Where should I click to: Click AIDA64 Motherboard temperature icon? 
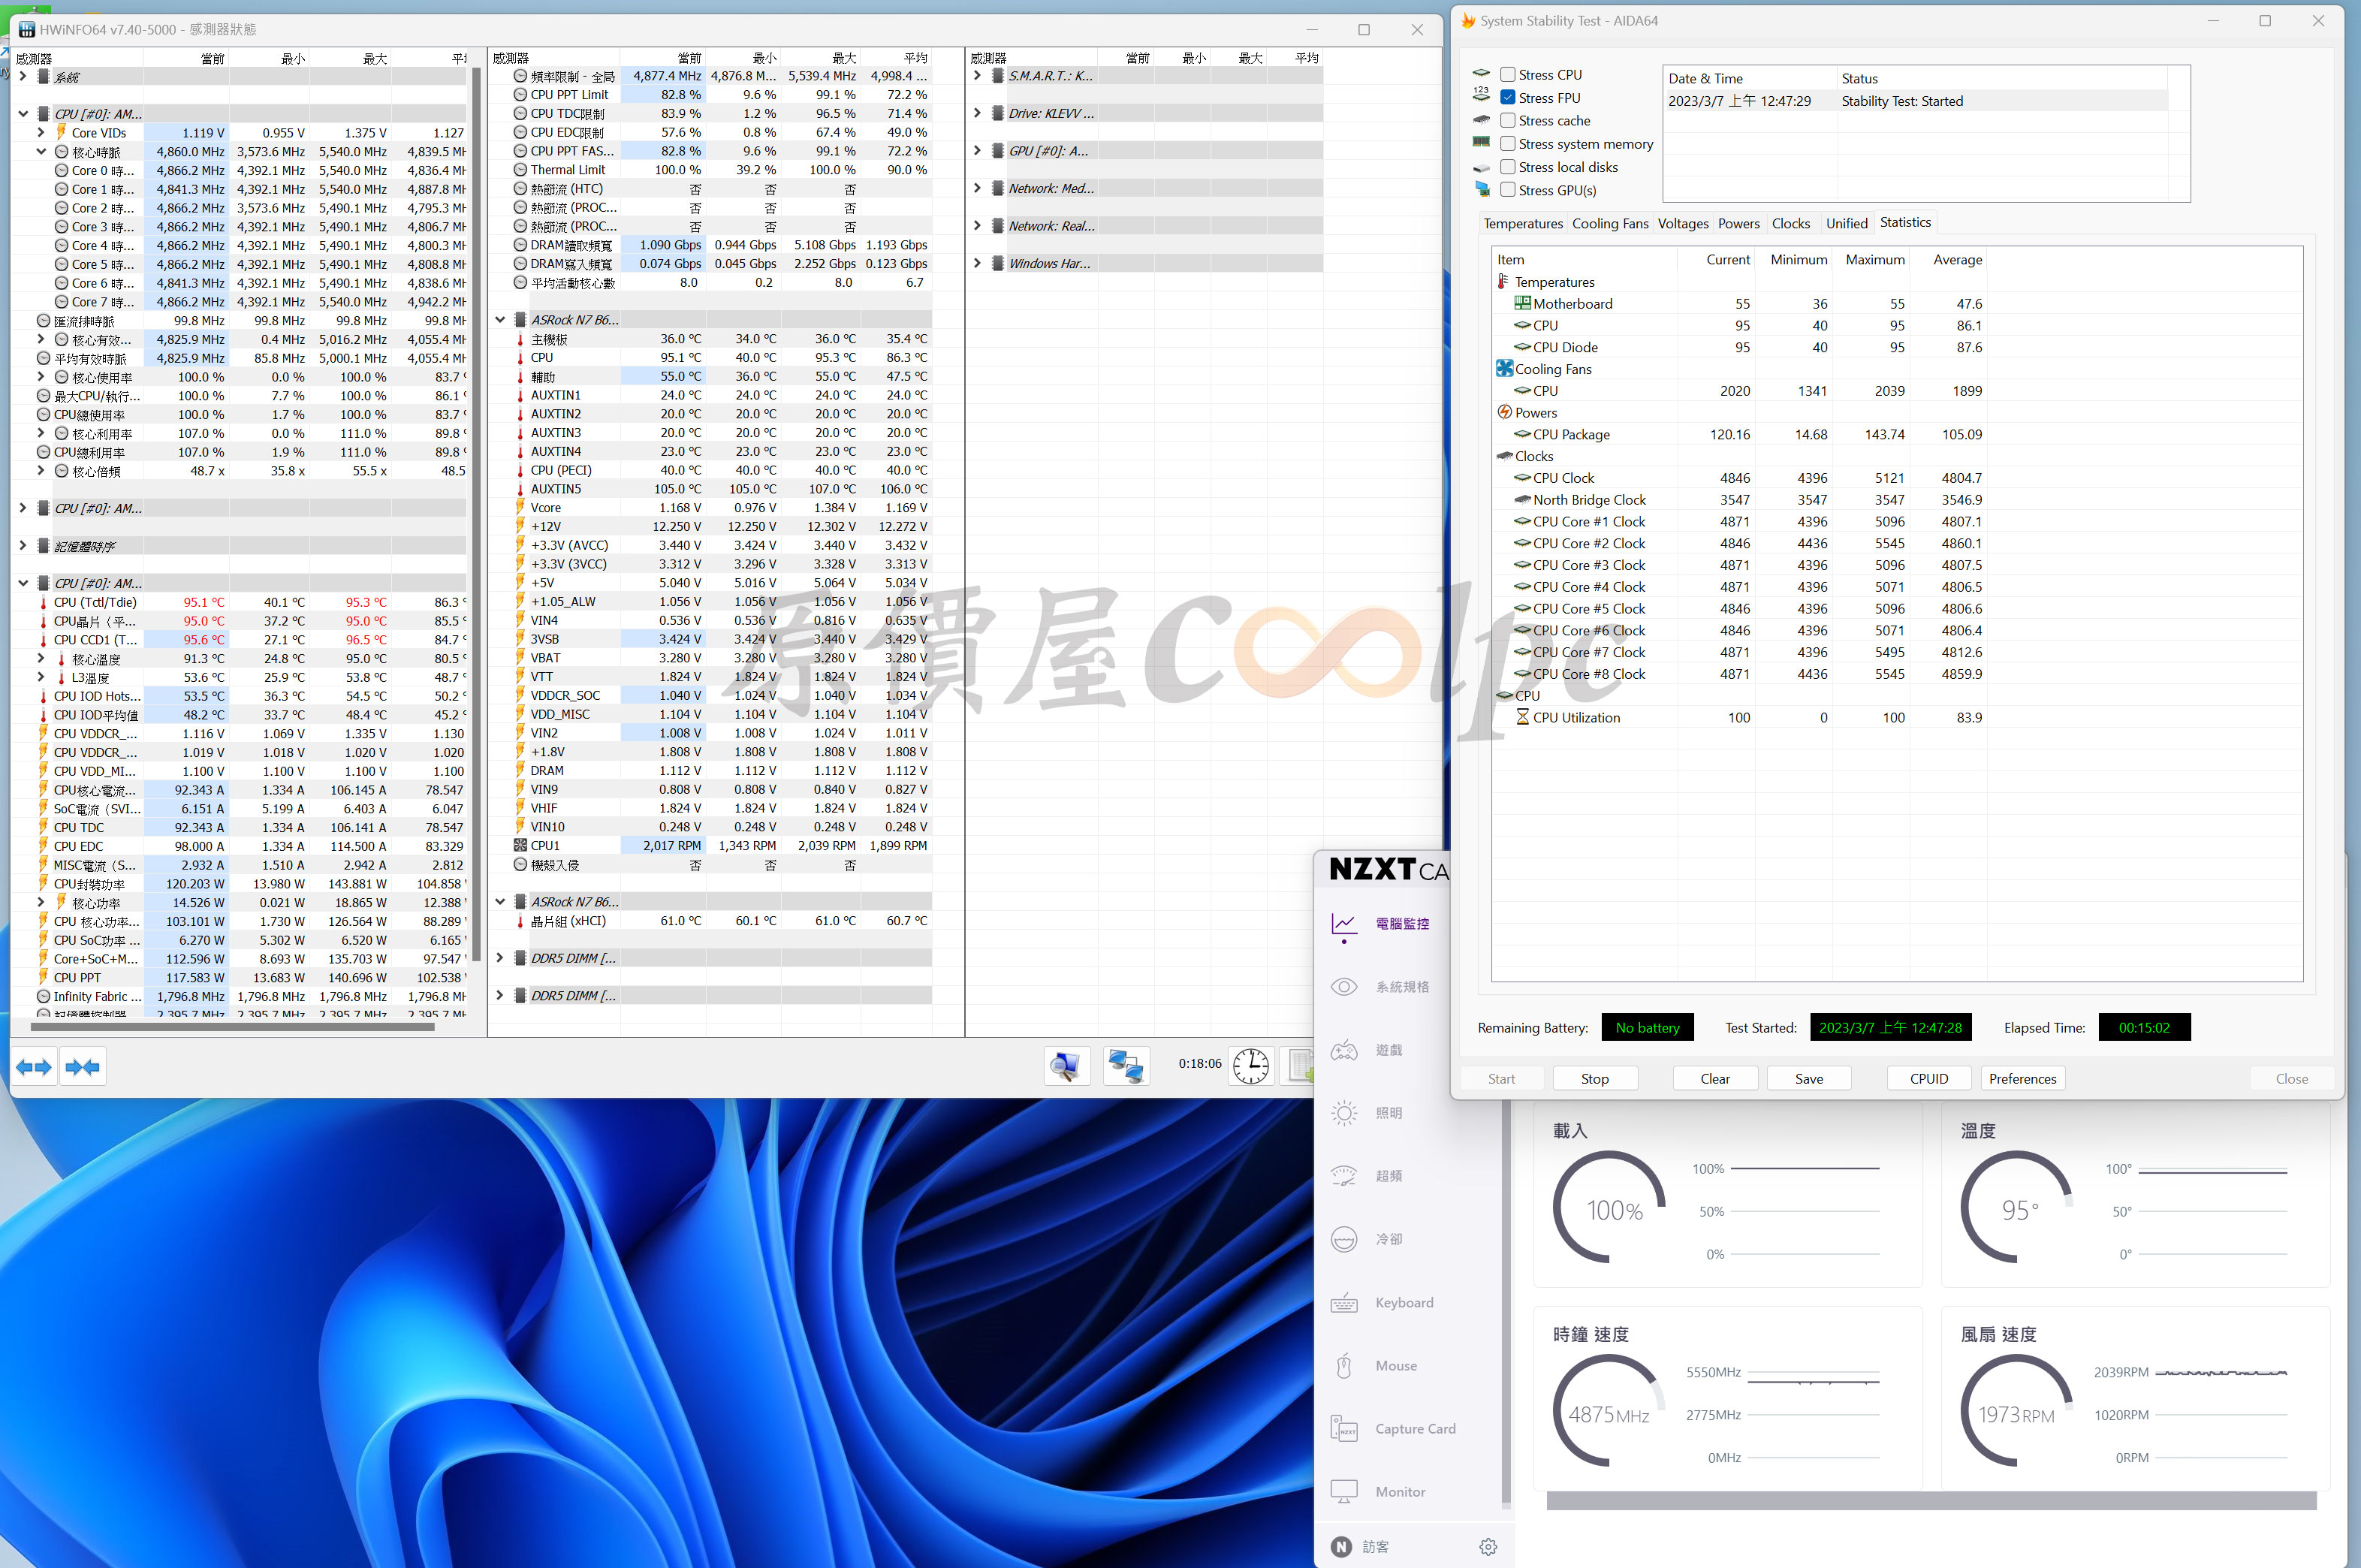(1522, 303)
